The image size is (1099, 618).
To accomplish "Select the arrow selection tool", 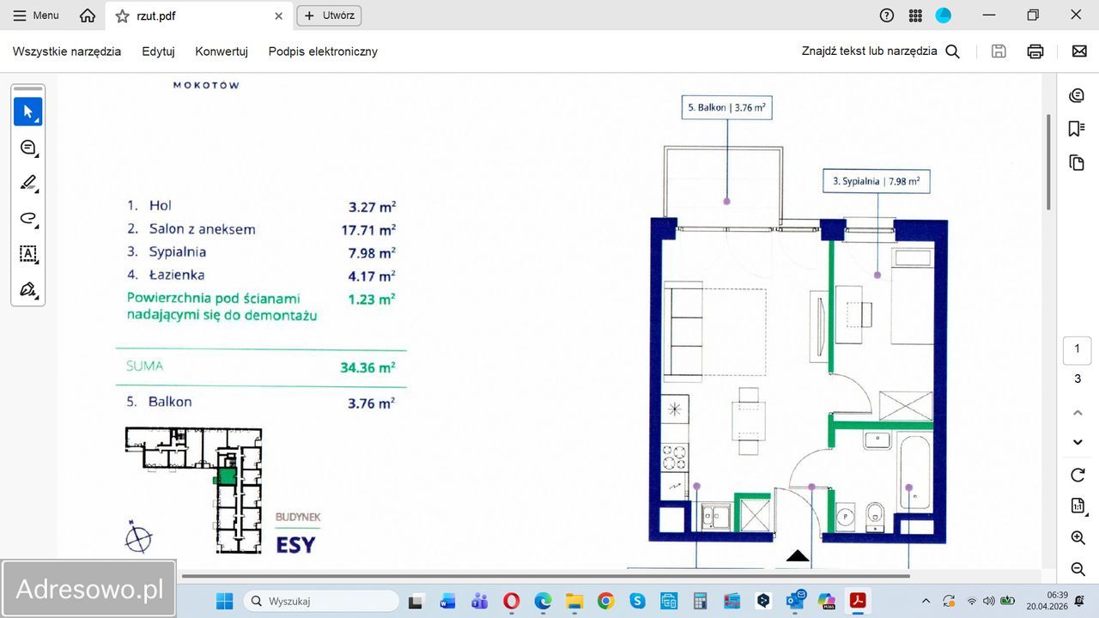I will pyautogui.click(x=27, y=112).
